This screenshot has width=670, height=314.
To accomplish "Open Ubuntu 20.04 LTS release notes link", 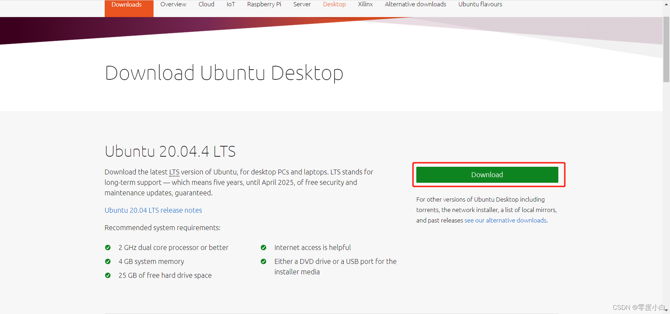I will coord(153,210).
